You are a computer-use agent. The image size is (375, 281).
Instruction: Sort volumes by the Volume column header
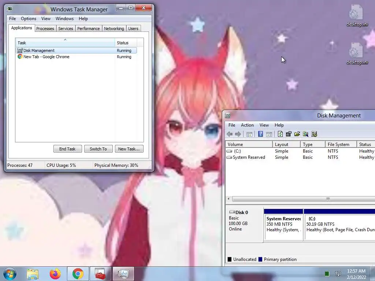point(249,144)
